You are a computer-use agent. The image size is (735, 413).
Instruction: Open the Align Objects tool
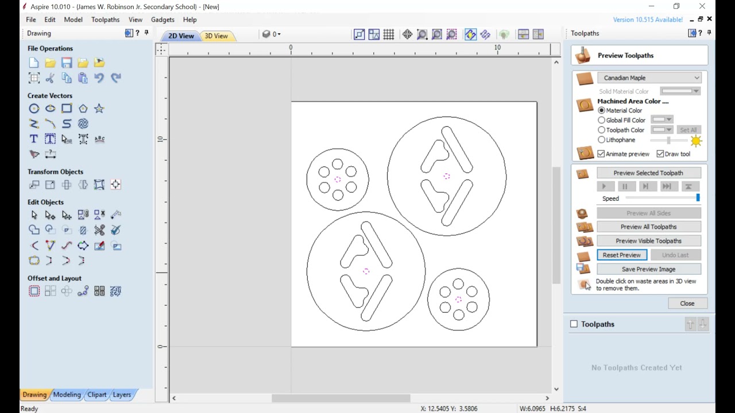pyautogui.click(x=116, y=185)
